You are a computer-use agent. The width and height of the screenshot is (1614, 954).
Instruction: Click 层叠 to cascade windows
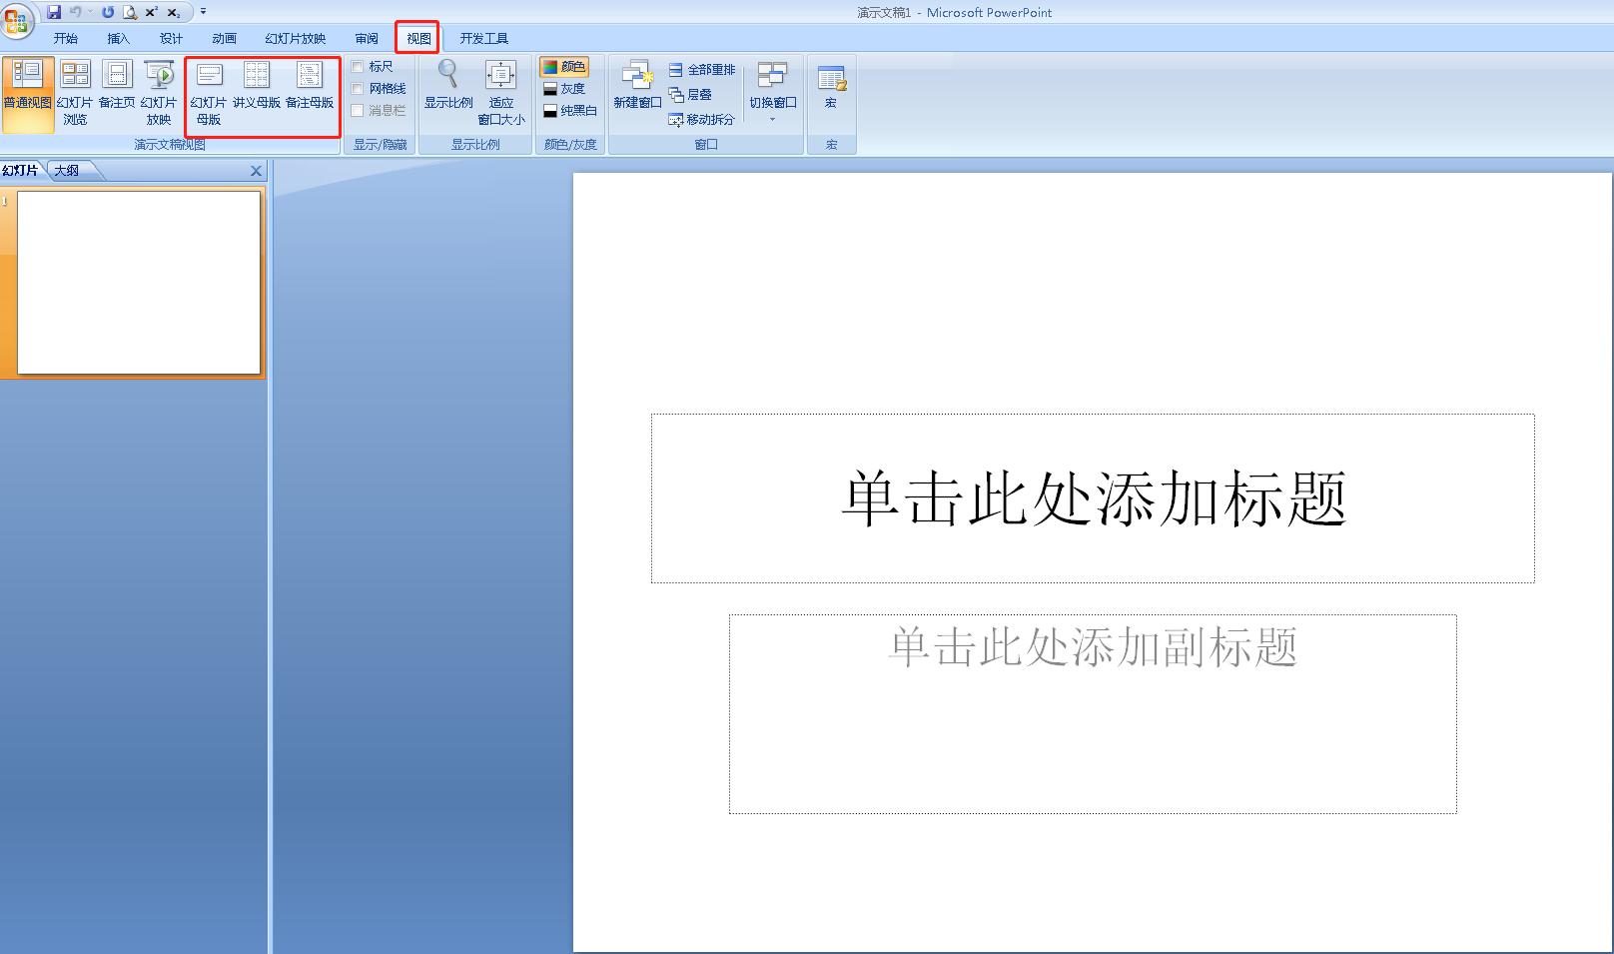click(697, 94)
